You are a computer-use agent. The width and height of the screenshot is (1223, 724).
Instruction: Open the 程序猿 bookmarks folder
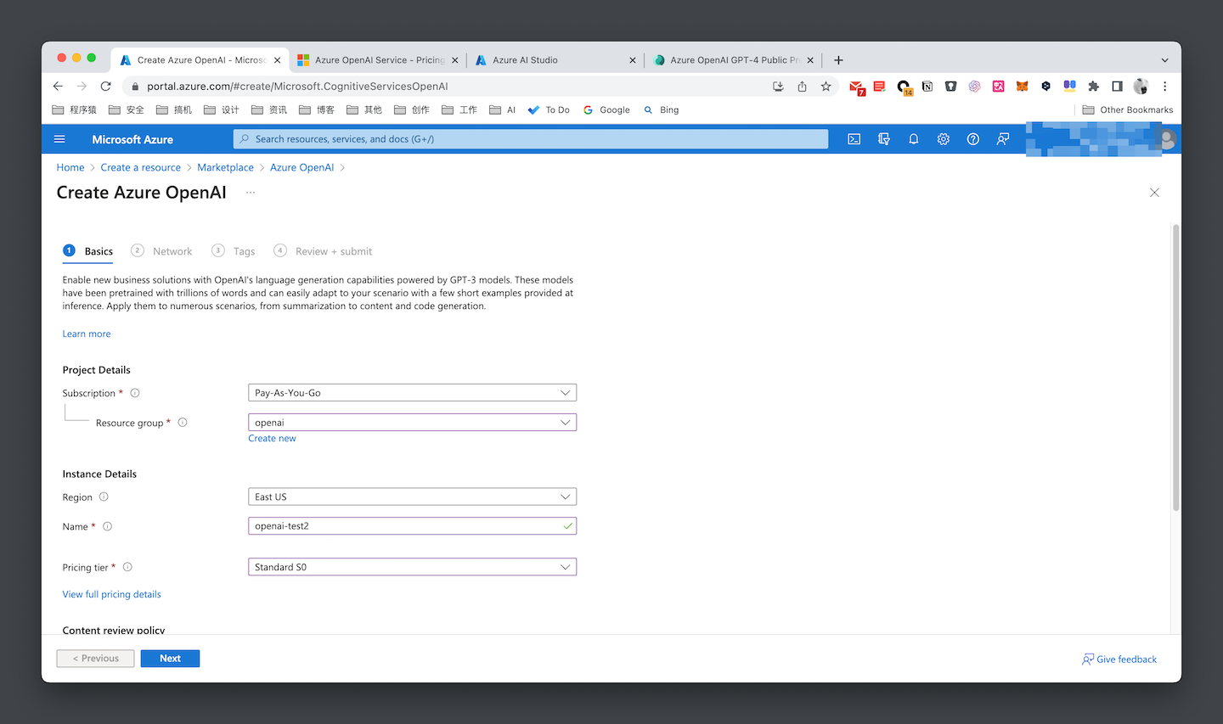point(75,109)
